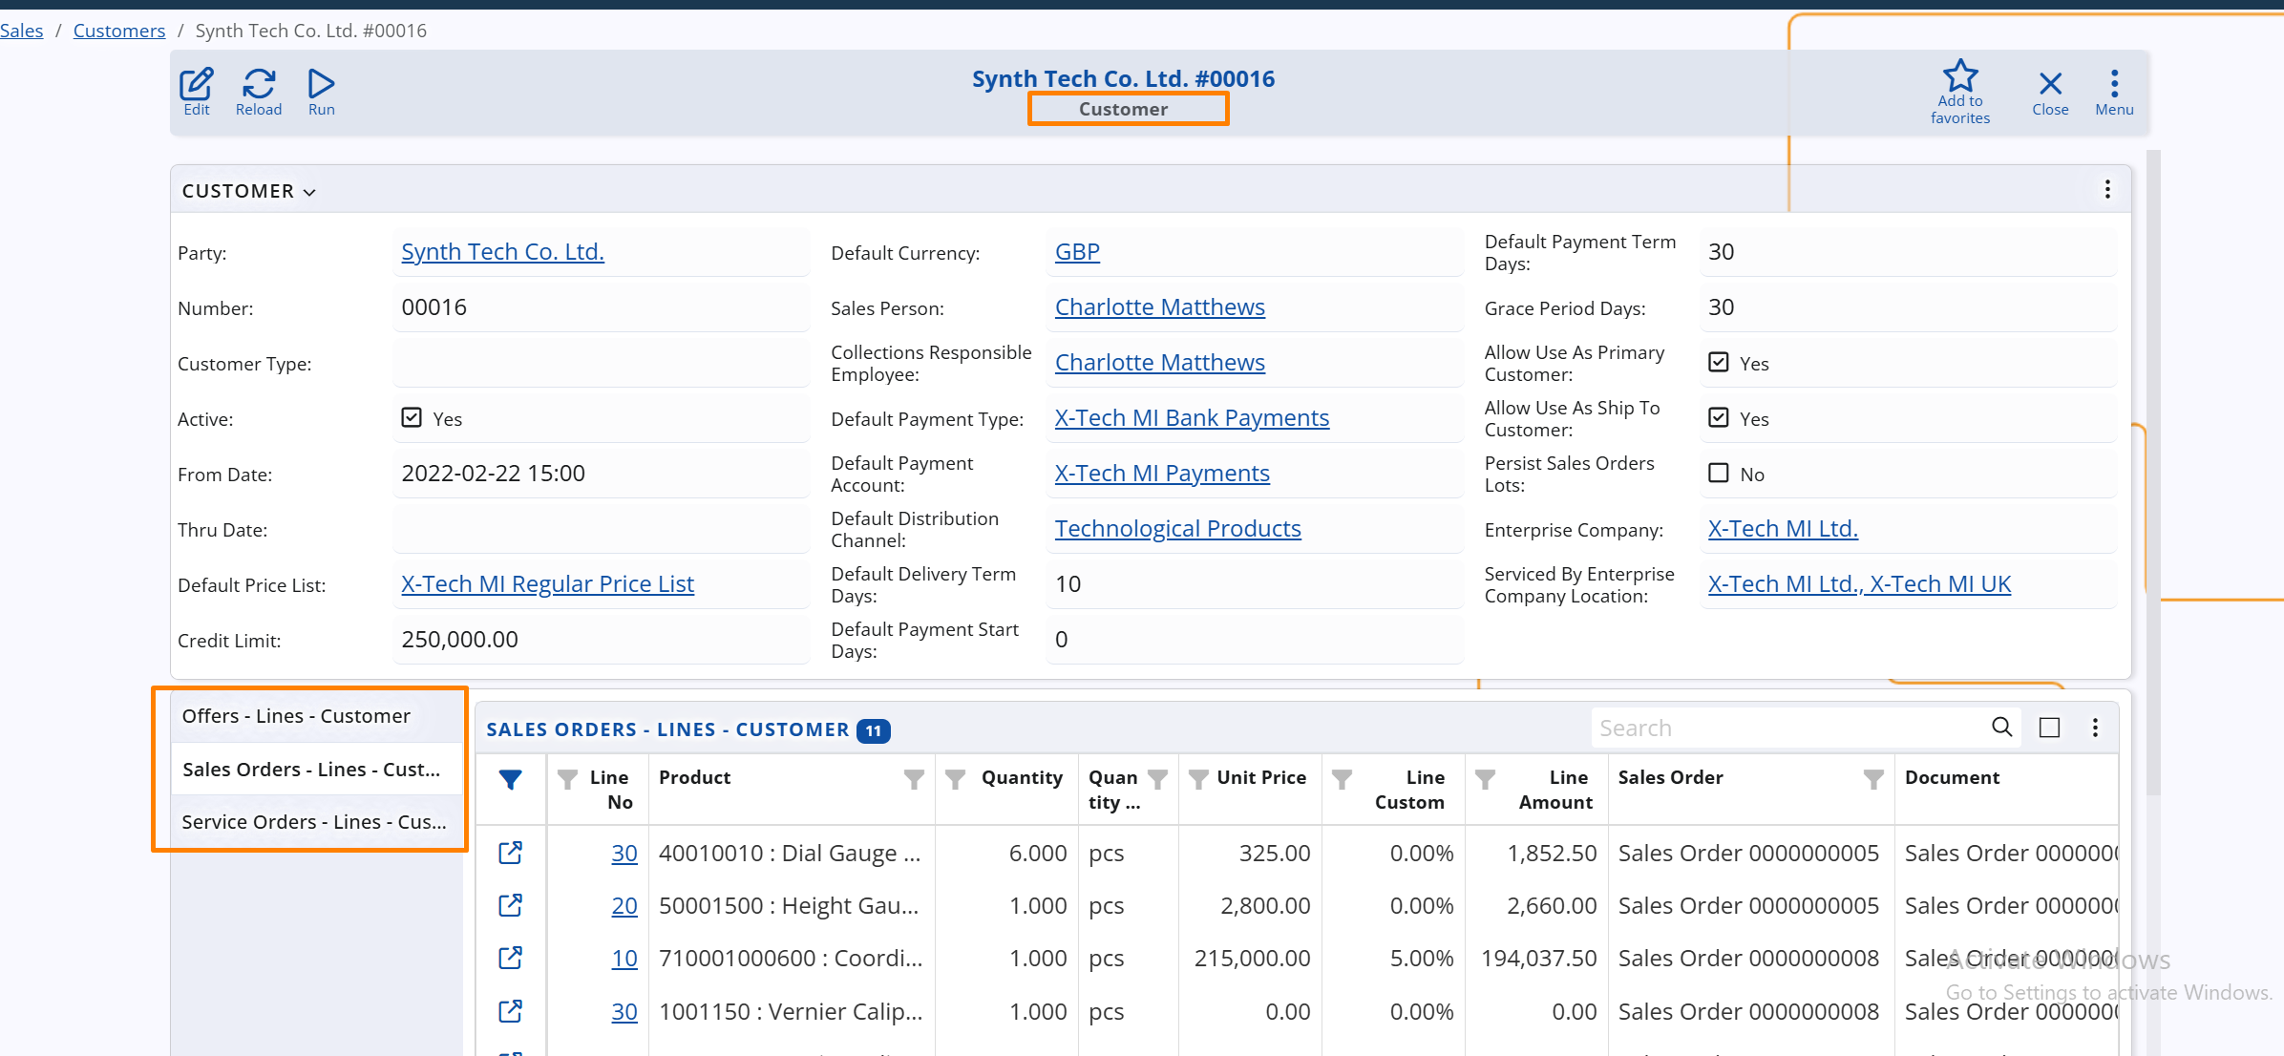Filter the Unit Price column
This screenshot has width=2284, height=1056.
pyautogui.click(x=1198, y=780)
